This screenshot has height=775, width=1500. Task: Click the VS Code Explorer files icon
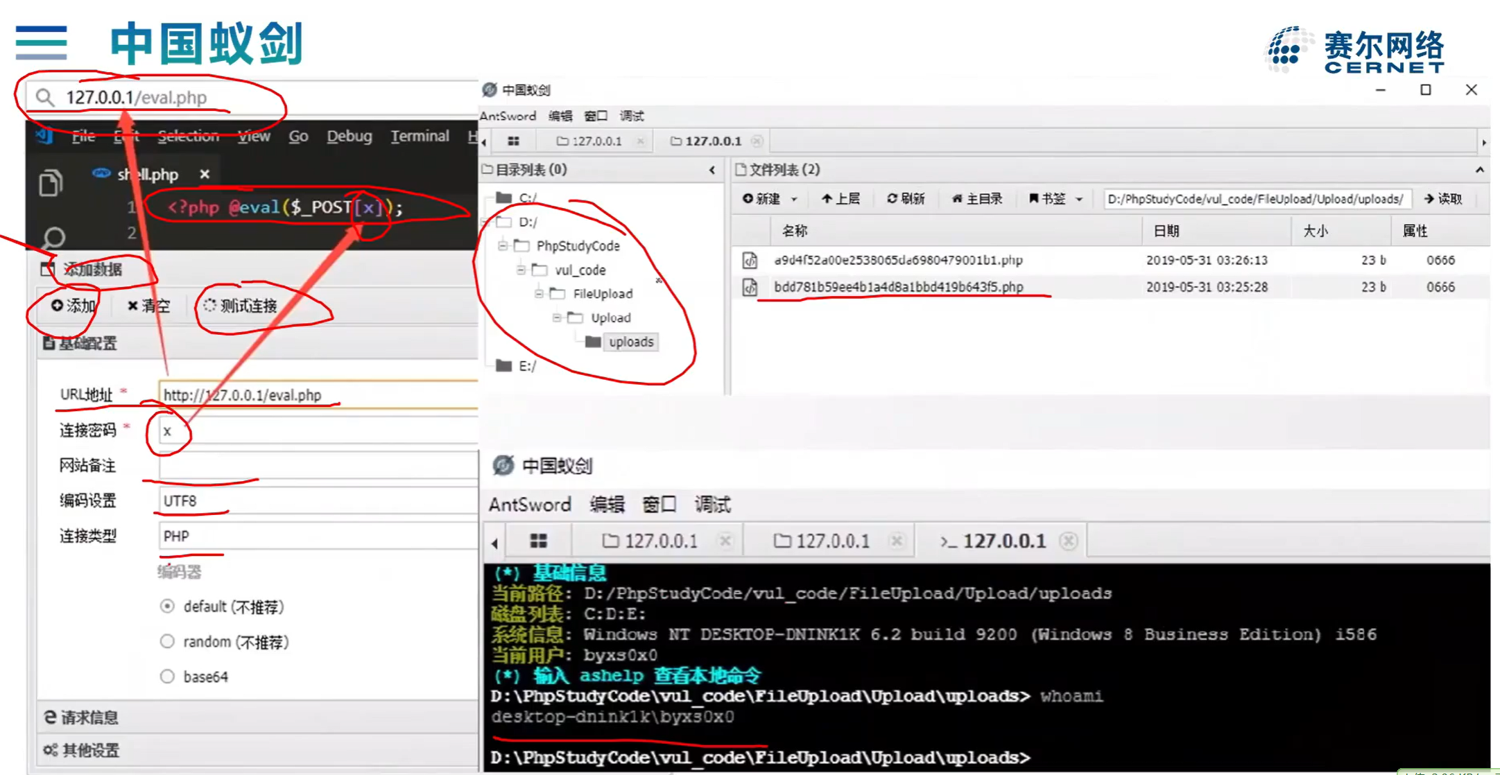pos(51,183)
